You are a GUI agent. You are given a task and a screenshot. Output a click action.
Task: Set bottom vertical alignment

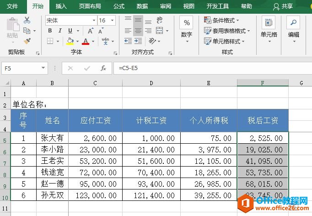click(148, 21)
